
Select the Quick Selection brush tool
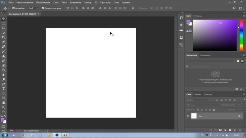click(3, 33)
